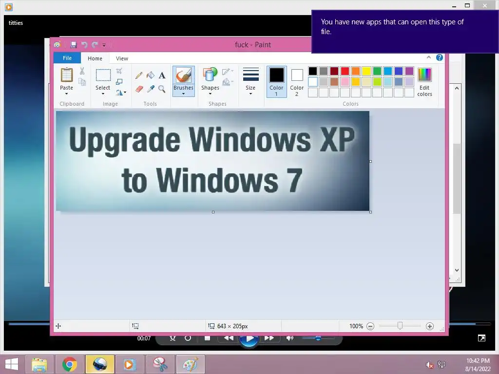Open the File menu in Paint
Image resolution: width=499 pixels, height=374 pixels.
(67, 58)
